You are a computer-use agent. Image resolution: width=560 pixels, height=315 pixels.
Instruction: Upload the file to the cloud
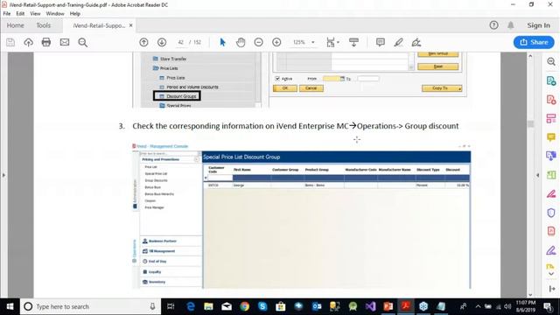click(x=28, y=42)
